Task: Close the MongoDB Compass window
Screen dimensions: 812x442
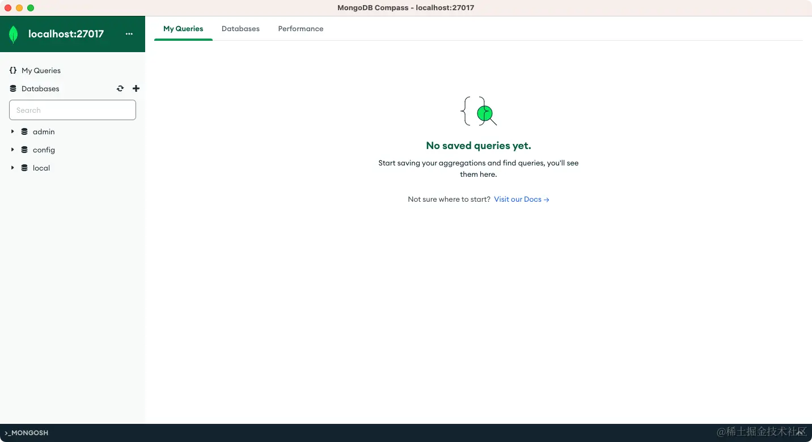Action: coord(8,8)
